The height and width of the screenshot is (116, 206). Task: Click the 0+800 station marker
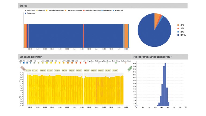point(86,70)
